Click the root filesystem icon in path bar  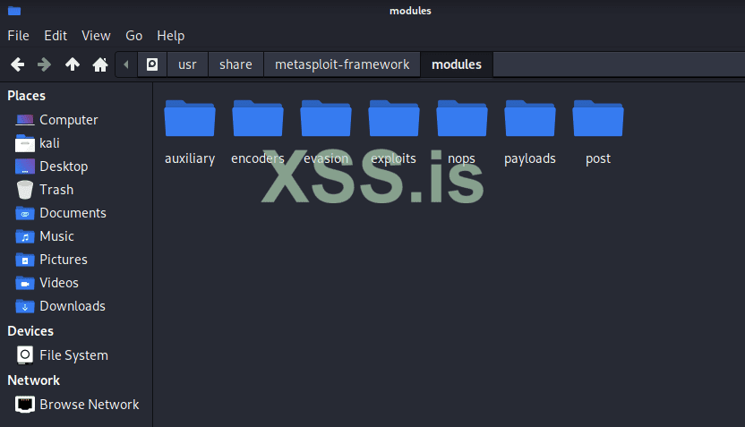pyautogui.click(x=152, y=64)
